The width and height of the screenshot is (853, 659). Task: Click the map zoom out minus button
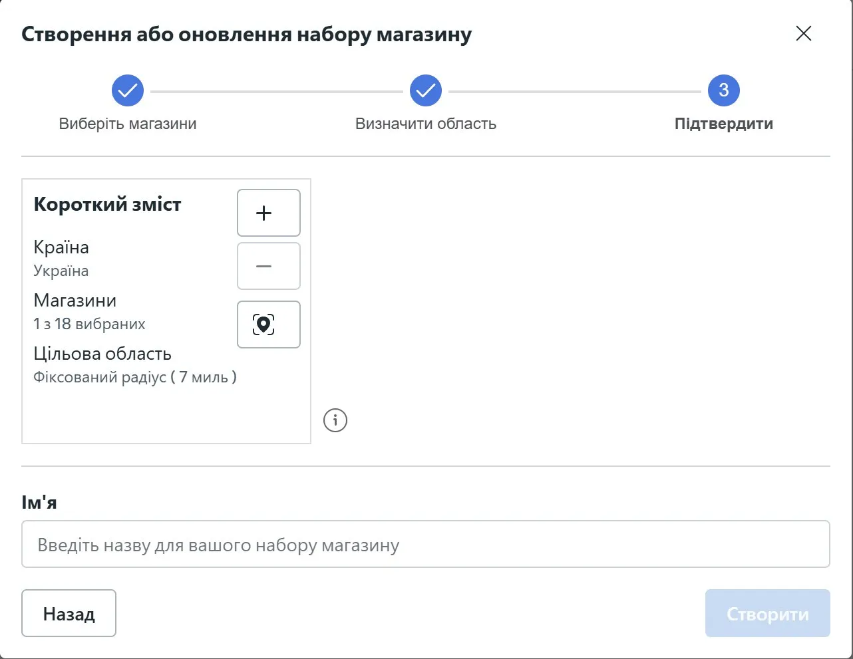(x=269, y=266)
